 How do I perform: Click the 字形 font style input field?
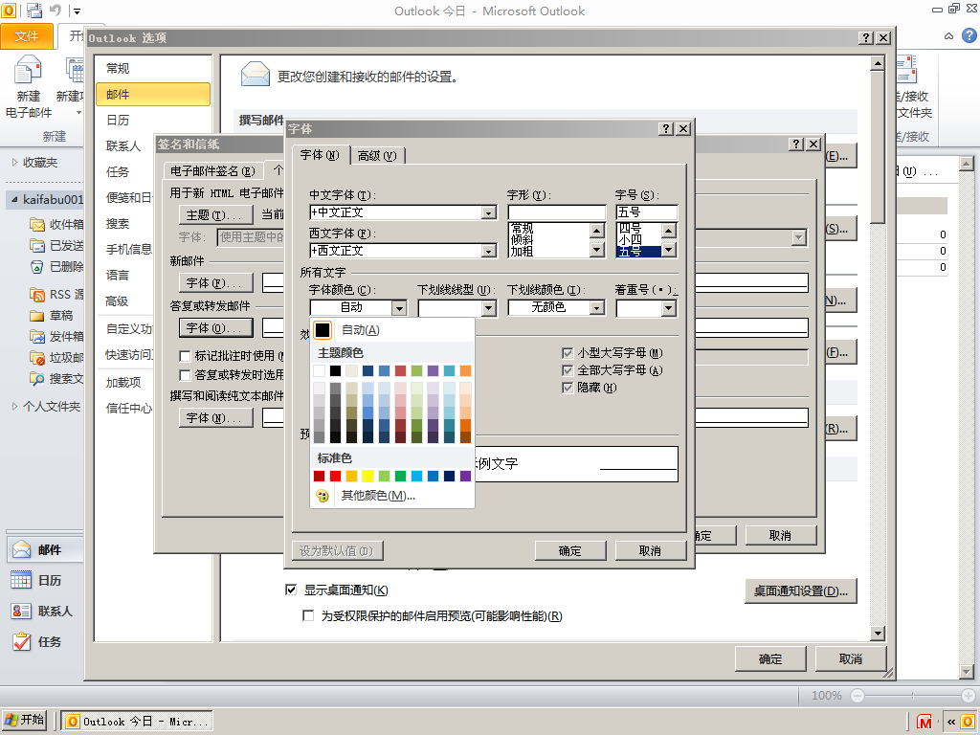tap(557, 213)
